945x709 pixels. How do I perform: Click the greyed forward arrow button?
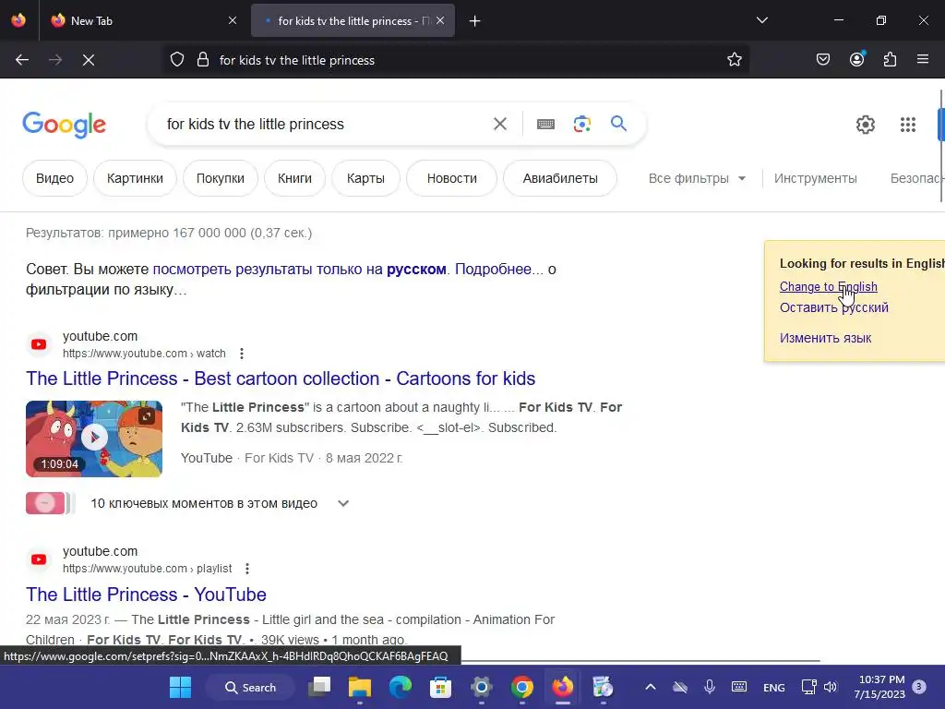(54, 60)
